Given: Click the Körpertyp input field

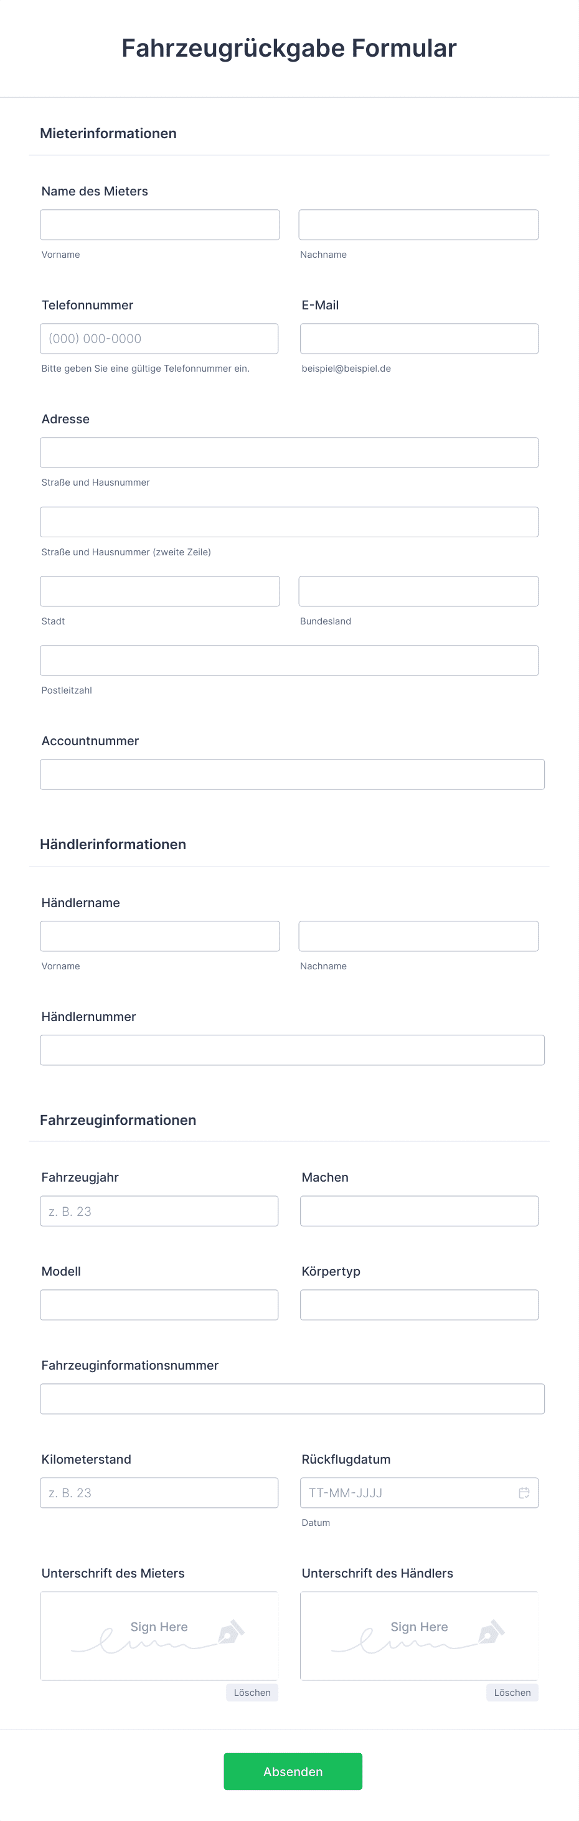Looking at the screenshot, I should pos(419,1305).
